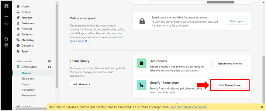Click the Online Store storefront icon
Screen dimensions: 266x111
pyautogui.click(x=18, y=67)
